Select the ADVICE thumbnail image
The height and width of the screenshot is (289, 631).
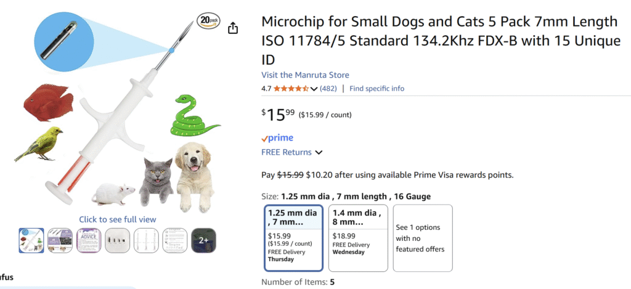88,240
